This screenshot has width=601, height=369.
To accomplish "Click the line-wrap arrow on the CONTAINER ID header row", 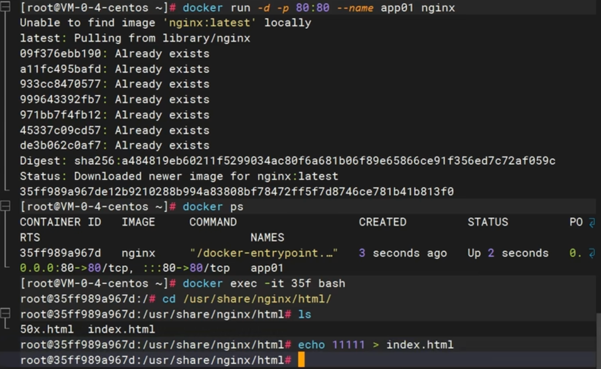I will coord(592,223).
